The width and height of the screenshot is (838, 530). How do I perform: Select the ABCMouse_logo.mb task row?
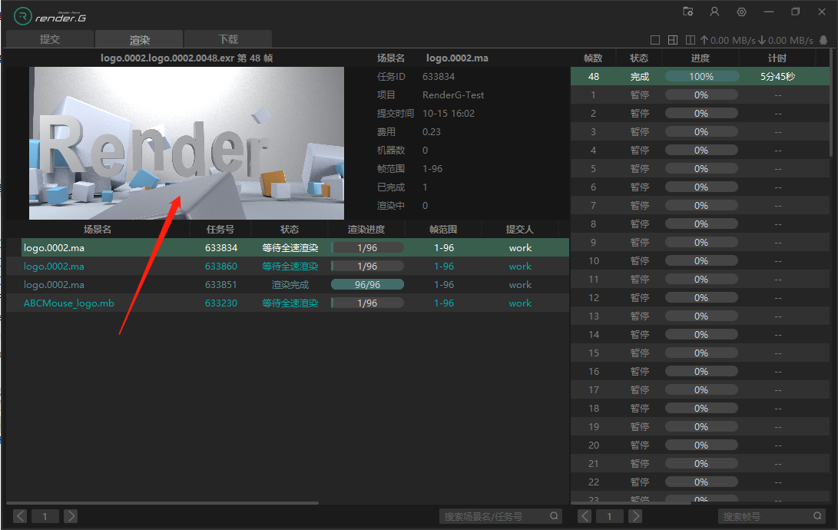click(68, 303)
